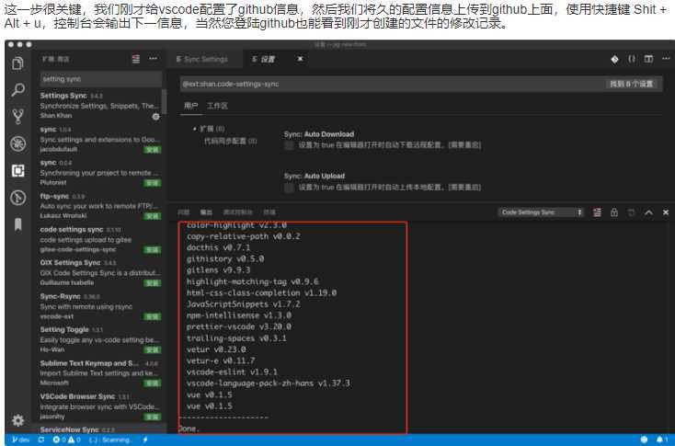Enable the Sync: Auto Download checkbox
This screenshot has height=446, width=675.
[289, 146]
